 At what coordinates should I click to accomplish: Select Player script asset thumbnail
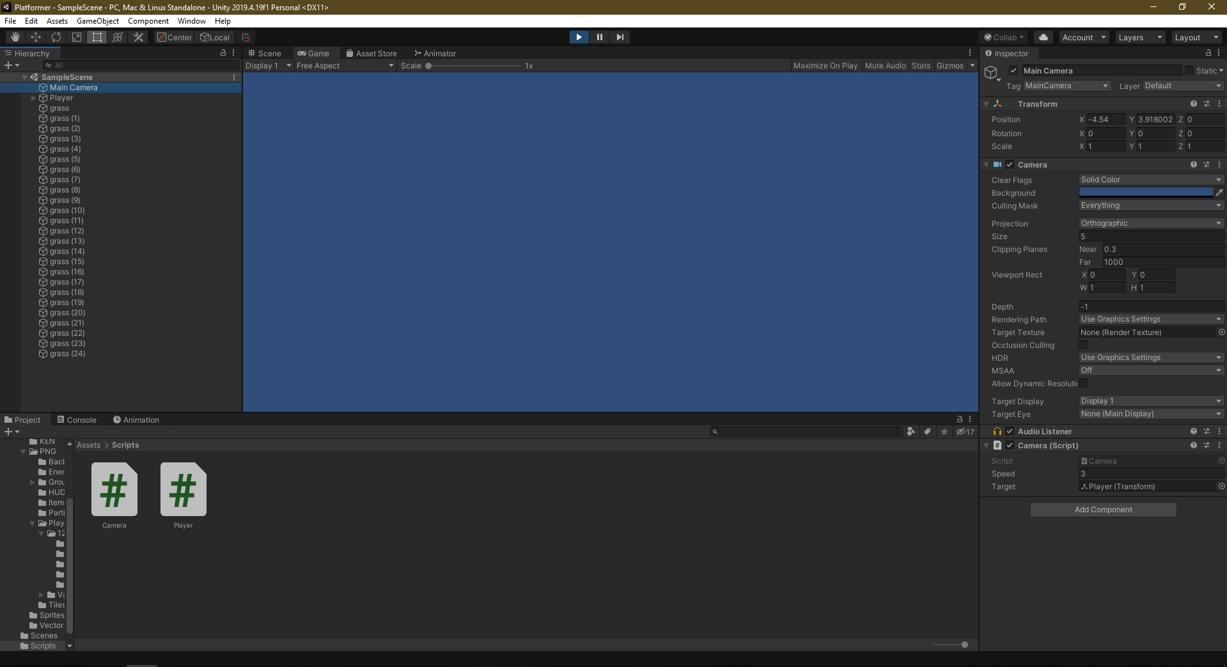pos(183,489)
